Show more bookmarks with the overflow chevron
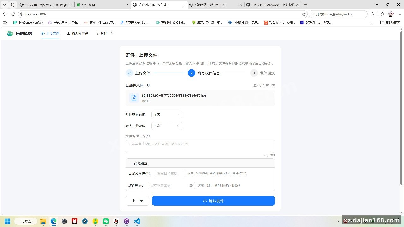Viewport: 404px width, 227px height. click(371, 23)
